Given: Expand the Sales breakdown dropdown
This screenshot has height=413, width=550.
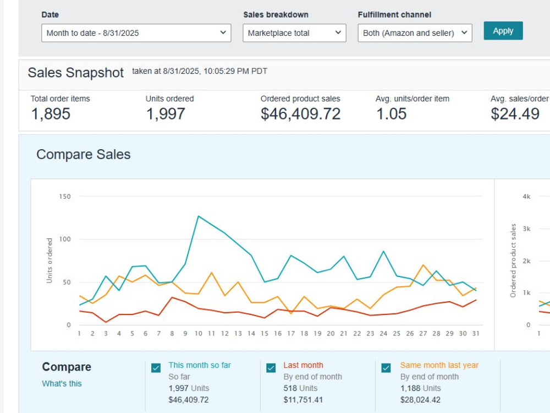Looking at the screenshot, I should tap(294, 33).
